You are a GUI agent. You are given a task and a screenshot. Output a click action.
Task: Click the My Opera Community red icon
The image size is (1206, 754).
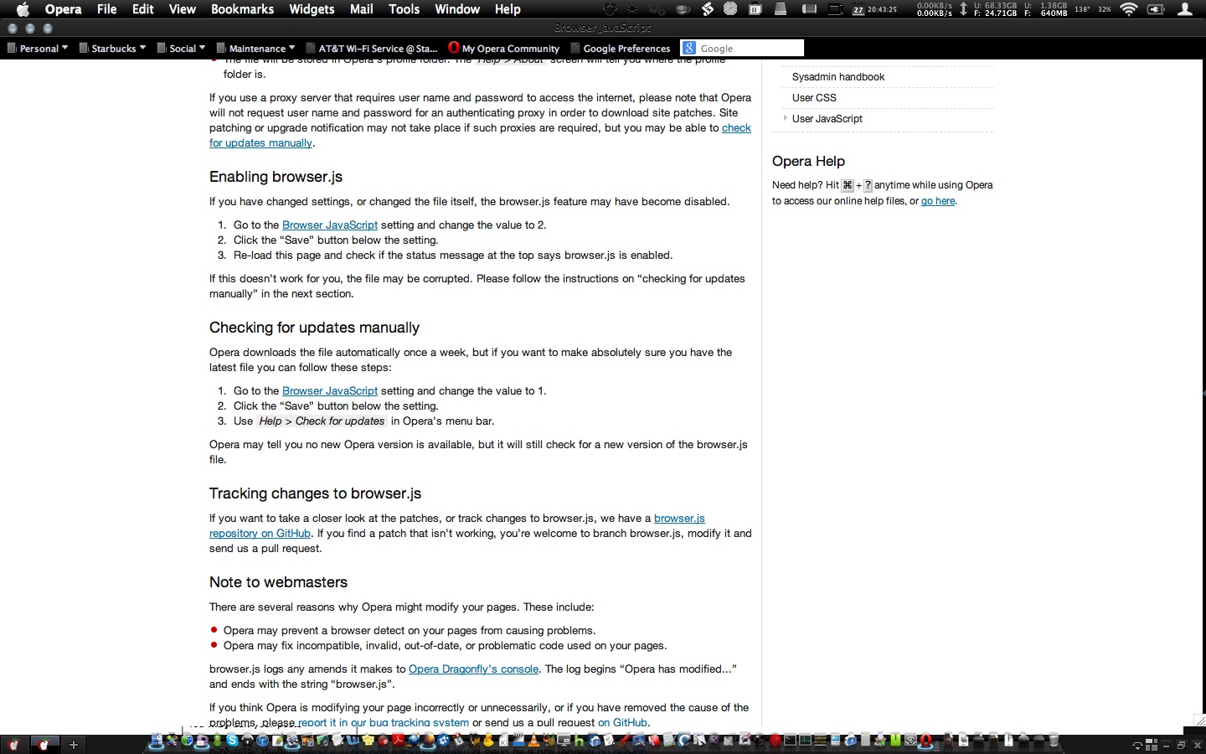454,48
